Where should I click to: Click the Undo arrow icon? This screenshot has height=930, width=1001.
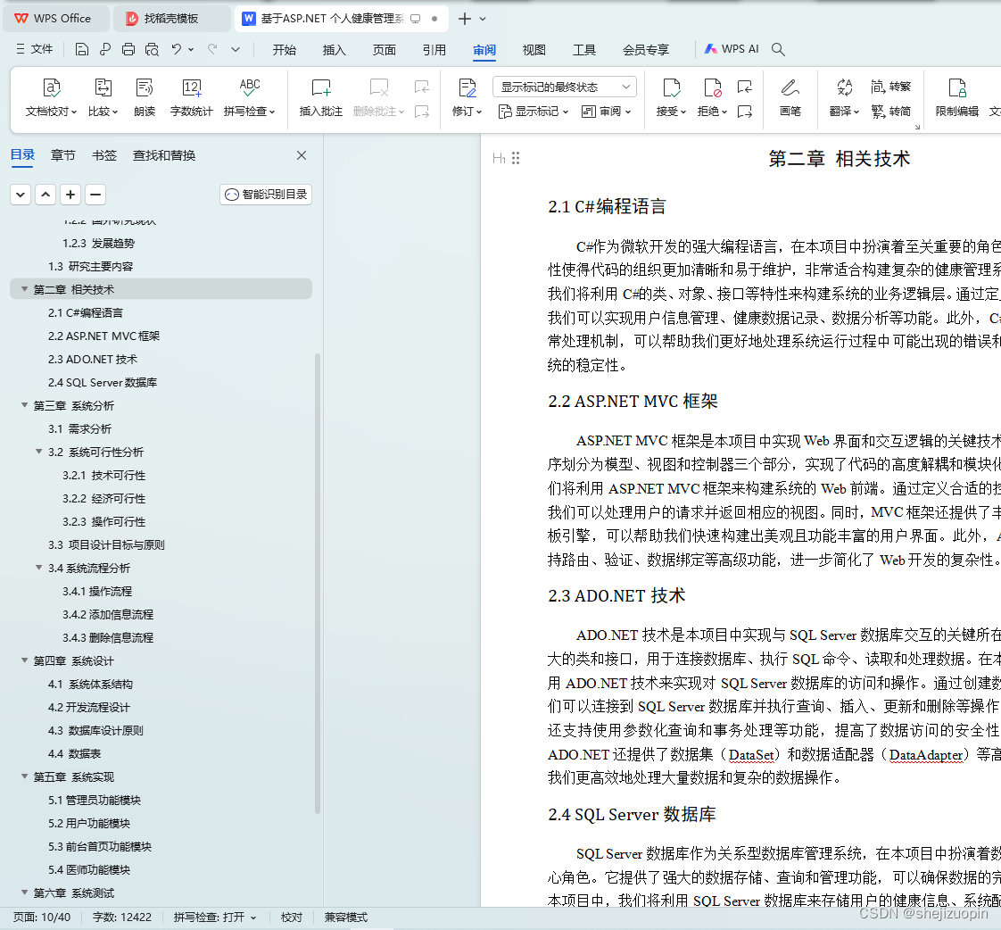tap(176, 48)
